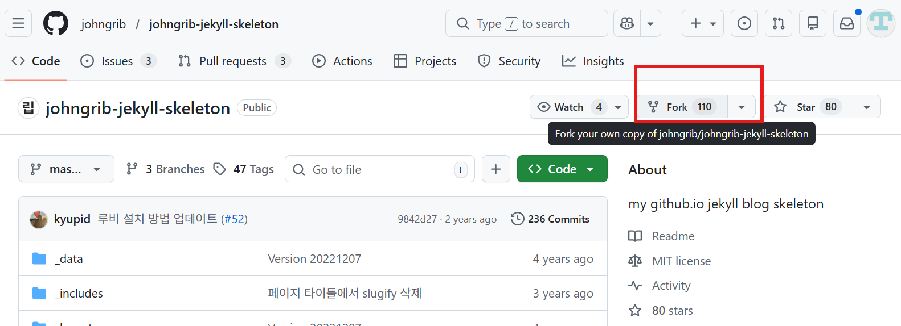The width and height of the screenshot is (901, 326).
Task: Click the _data folder icon
Action: (39, 258)
